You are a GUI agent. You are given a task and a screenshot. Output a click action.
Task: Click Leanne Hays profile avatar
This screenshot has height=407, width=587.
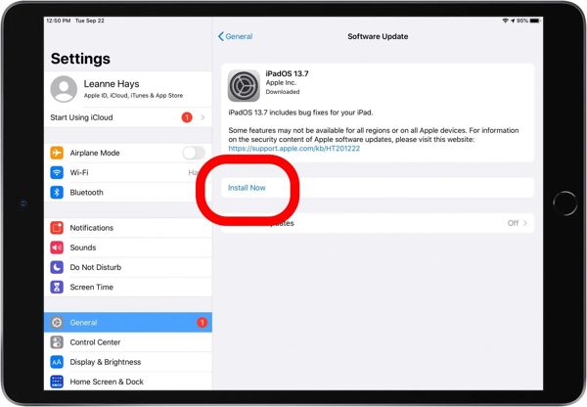pos(64,89)
